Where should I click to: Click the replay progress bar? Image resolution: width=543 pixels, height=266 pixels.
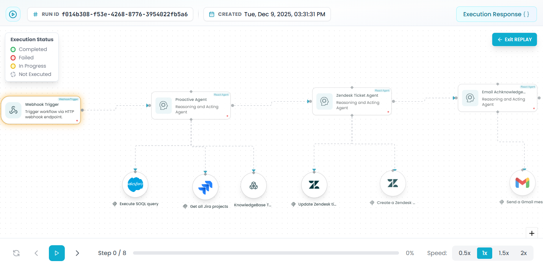coord(266,253)
